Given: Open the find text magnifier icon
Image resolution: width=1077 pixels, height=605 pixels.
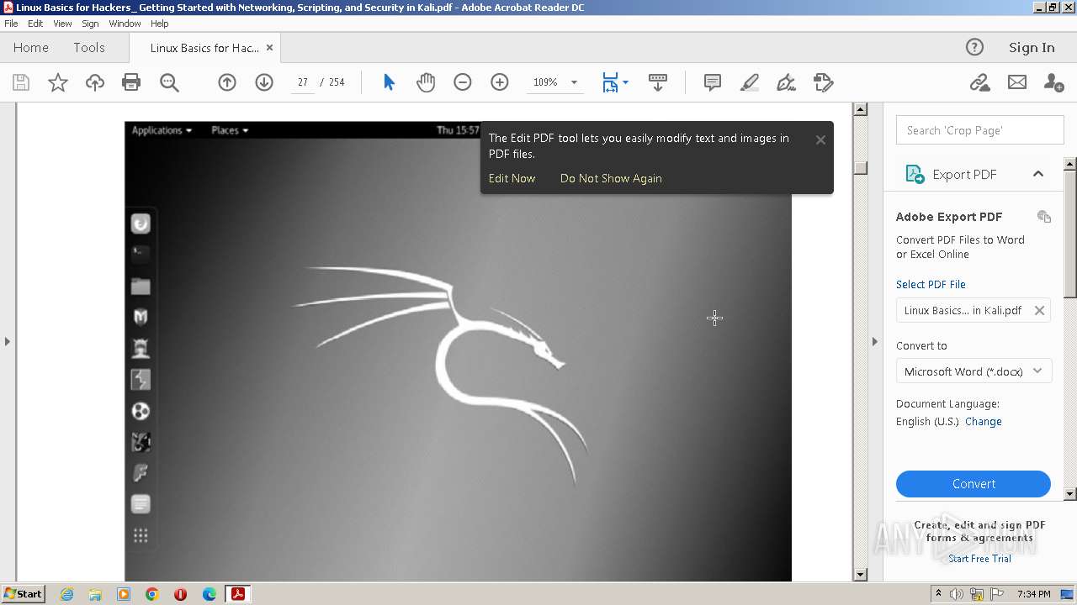Looking at the screenshot, I should pyautogui.click(x=169, y=82).
